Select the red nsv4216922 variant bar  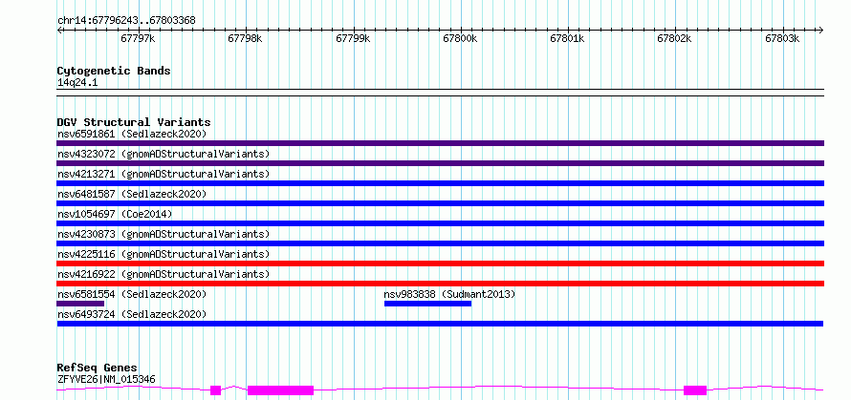440,284
